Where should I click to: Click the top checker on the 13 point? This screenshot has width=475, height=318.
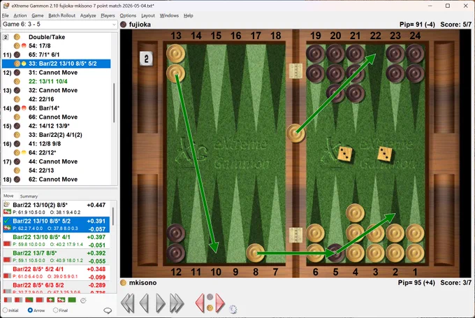[176, 53]
